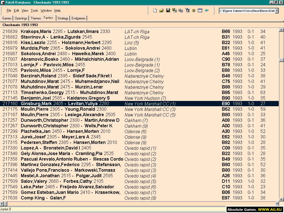Click the Copy documents toolbar icon
Viewport: 284px width, 213px height.
181,11
